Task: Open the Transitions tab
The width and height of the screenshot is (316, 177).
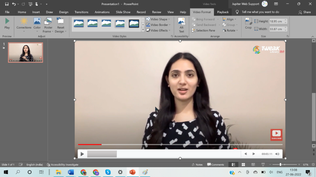Action: (81, 12)
